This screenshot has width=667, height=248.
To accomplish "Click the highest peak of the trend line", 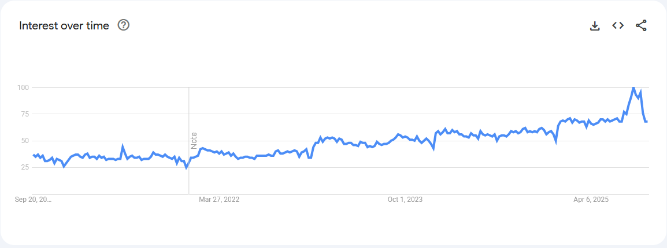I will click(x=633, y=88).
